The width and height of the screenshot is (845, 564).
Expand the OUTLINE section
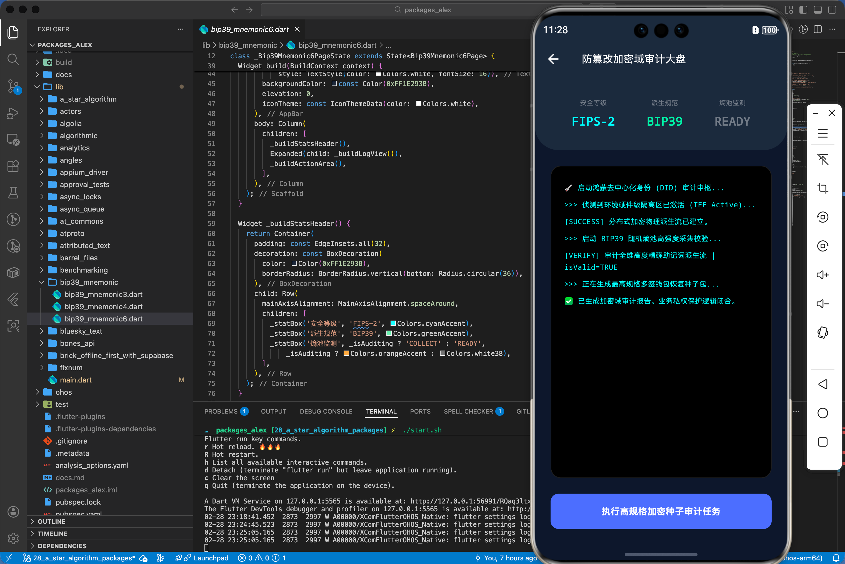(51, 521)
